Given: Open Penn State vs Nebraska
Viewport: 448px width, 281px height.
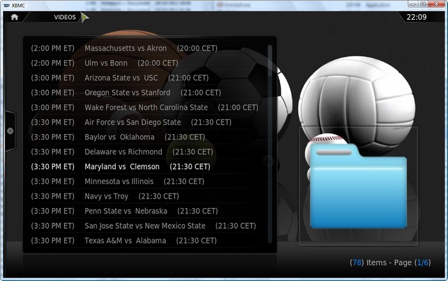Looking at the screenshot, I should coord(146,211).
